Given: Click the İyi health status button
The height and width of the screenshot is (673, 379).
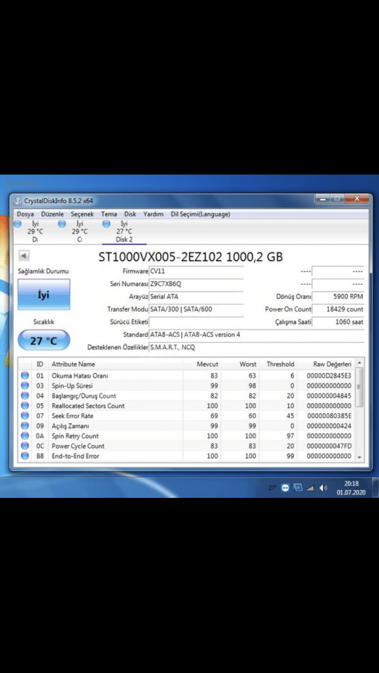Looking at the screenshot, I should (44, 294).
